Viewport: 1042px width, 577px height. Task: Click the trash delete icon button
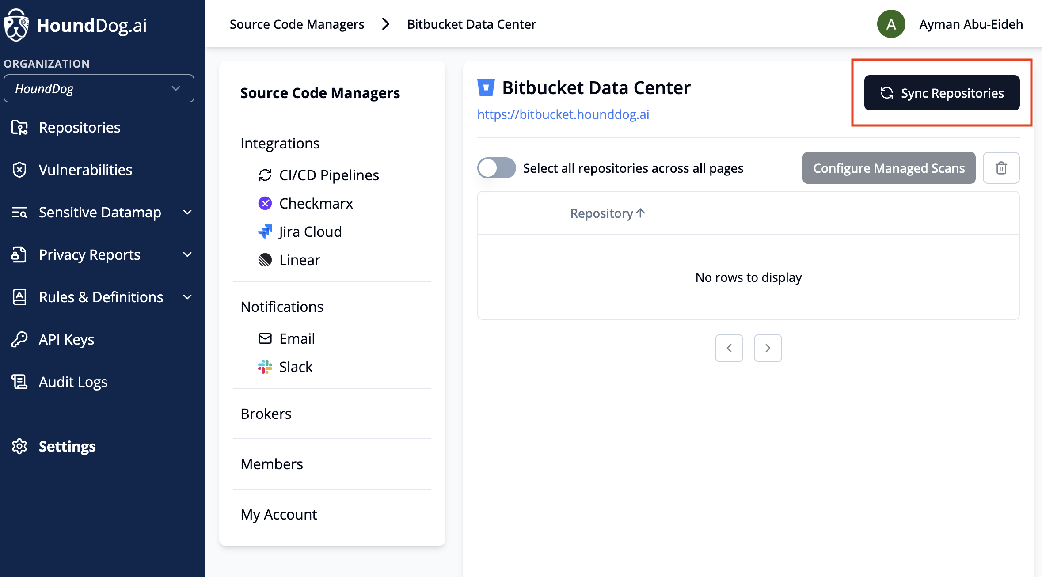[x=1001, y=168]
